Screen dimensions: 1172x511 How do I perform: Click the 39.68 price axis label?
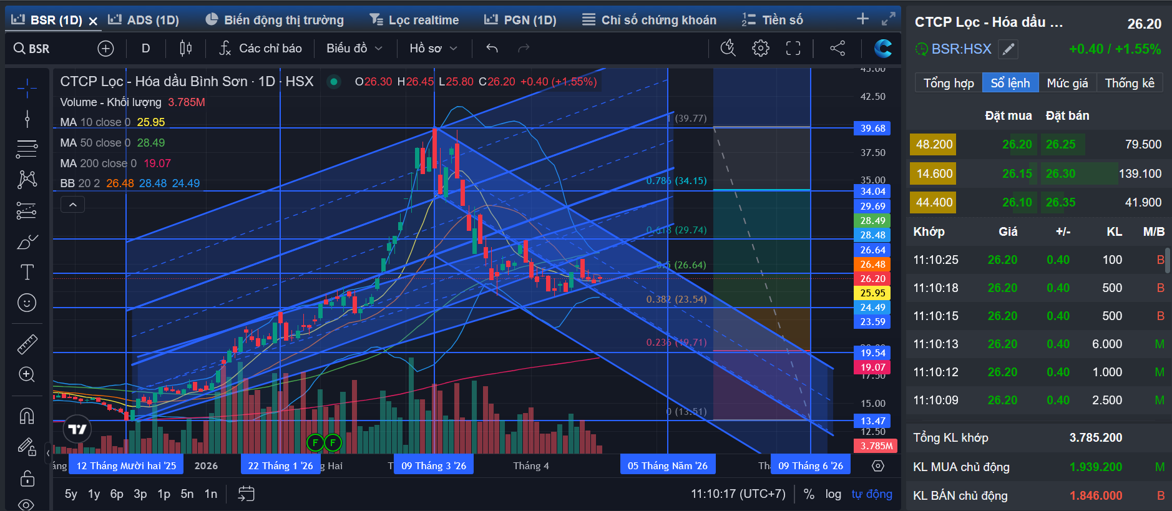(872, 129)
